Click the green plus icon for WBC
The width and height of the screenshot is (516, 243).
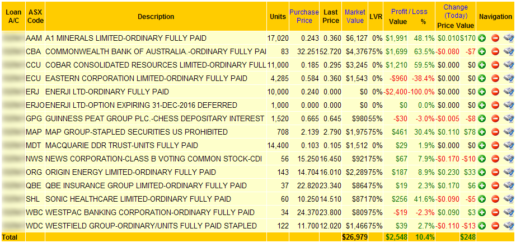point(482,212)
